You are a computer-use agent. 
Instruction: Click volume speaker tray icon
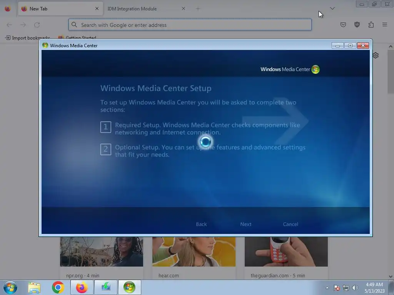point(355,288)
